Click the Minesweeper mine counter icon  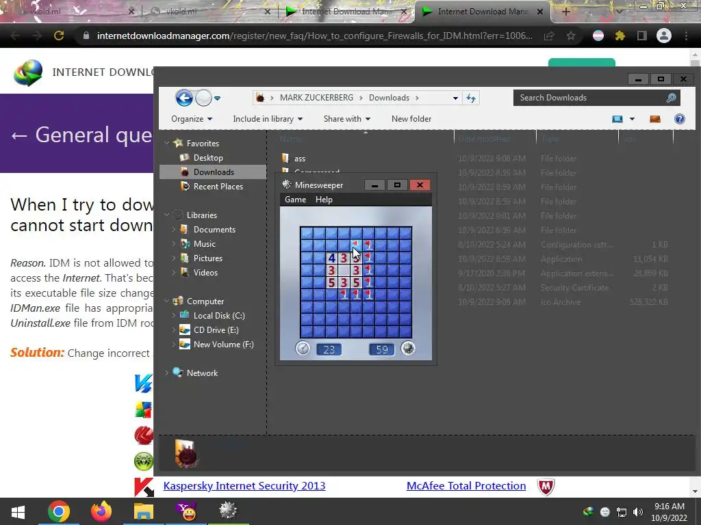(408, 348)
